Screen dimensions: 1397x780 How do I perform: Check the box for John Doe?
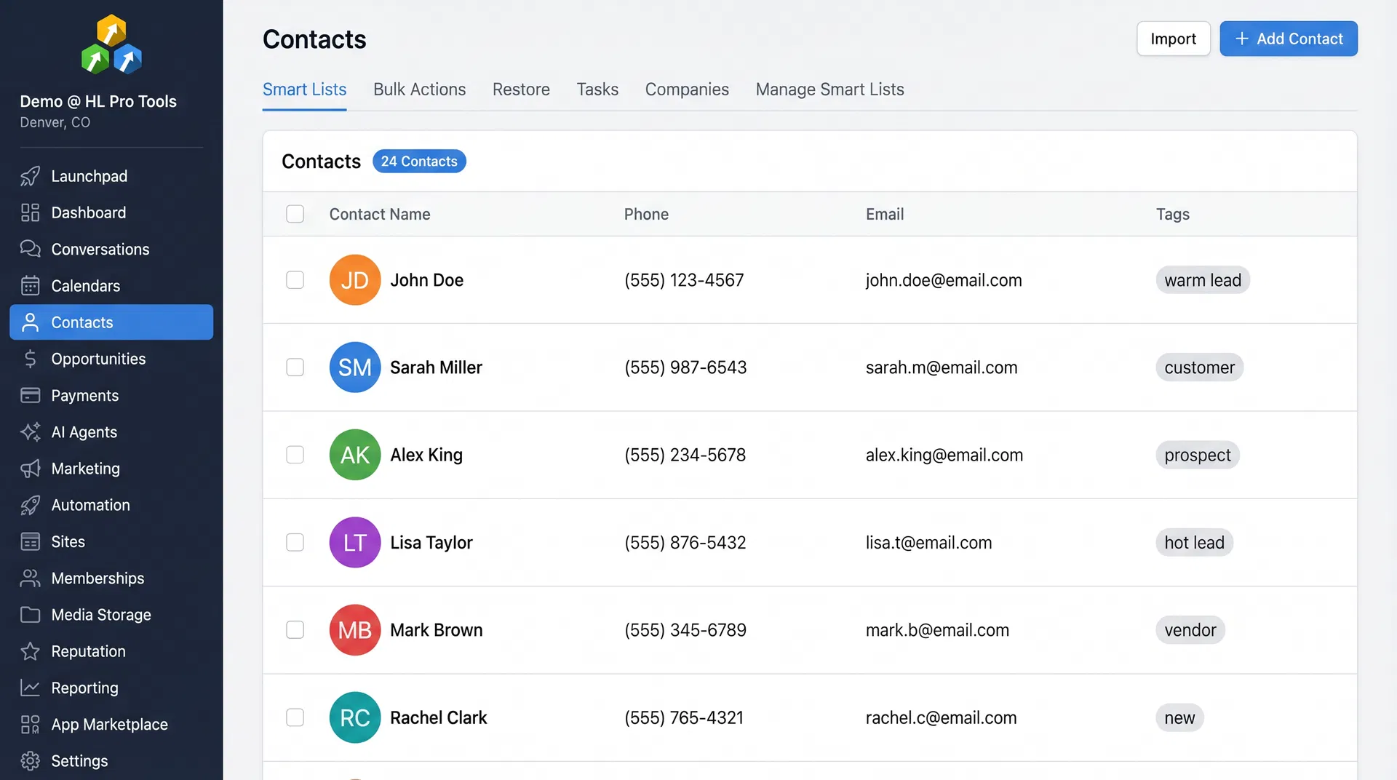point(295,280)
